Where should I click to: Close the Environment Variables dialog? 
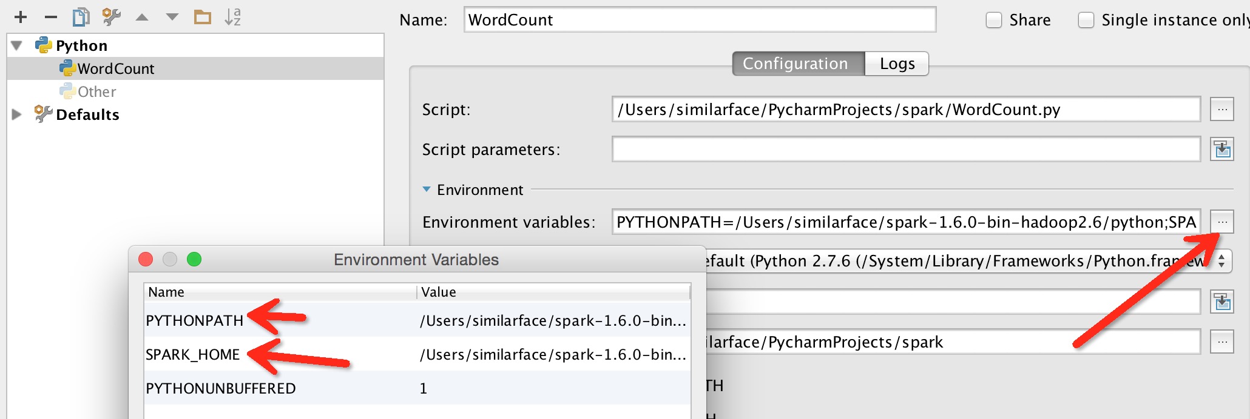tap(146, 259)
